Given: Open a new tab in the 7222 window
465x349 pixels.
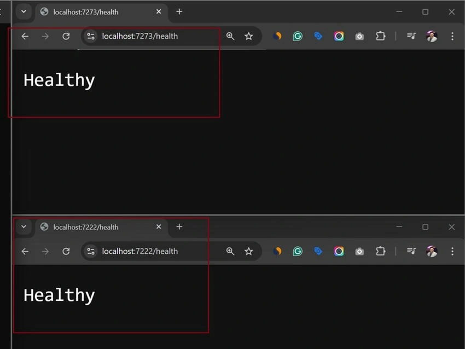Looking at the screenshot, I should click(179, 227).
